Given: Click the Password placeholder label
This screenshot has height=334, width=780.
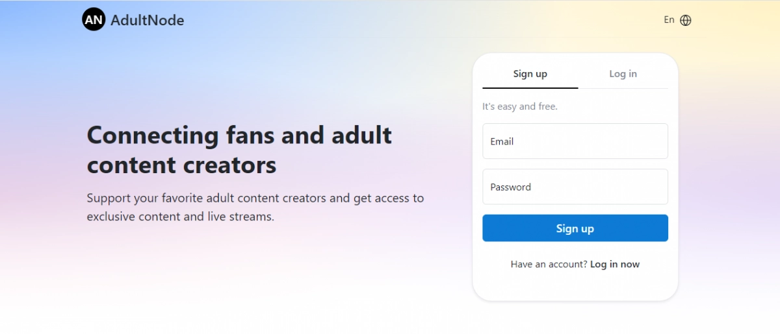Looking at the screenshot, I should point(510,187).
